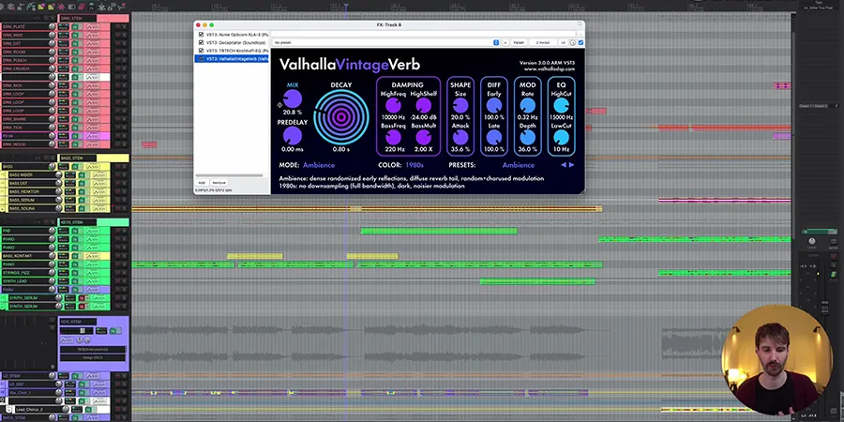Select TBTECH Kirchhoff-EQ in FX list
Viewport: 844px width, 422px height.
[236, 50]
